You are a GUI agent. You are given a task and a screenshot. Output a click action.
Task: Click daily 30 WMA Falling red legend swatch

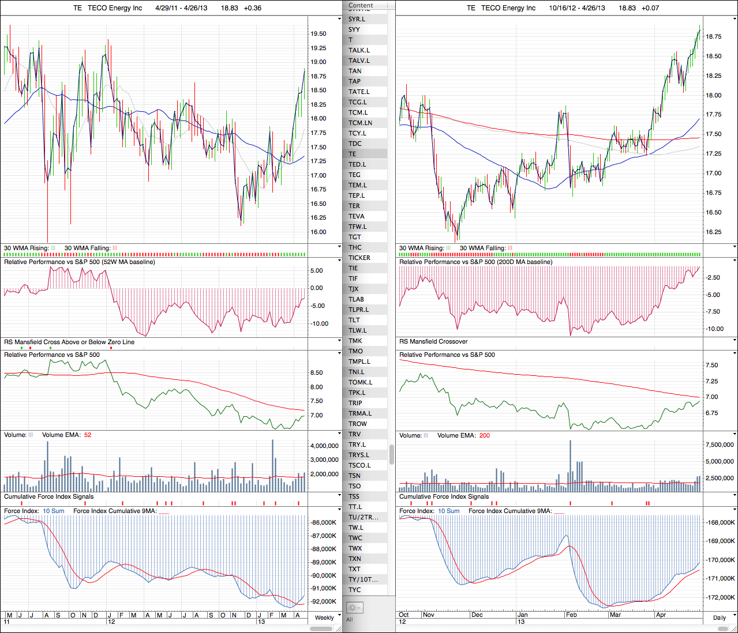coord(510,248)
